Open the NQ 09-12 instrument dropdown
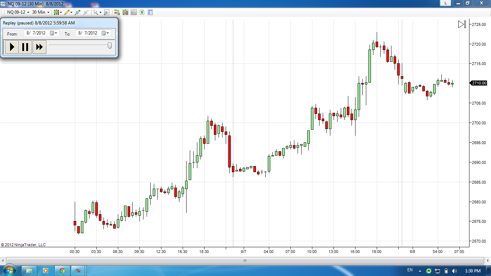491x276 pixels. click(18, 12)
